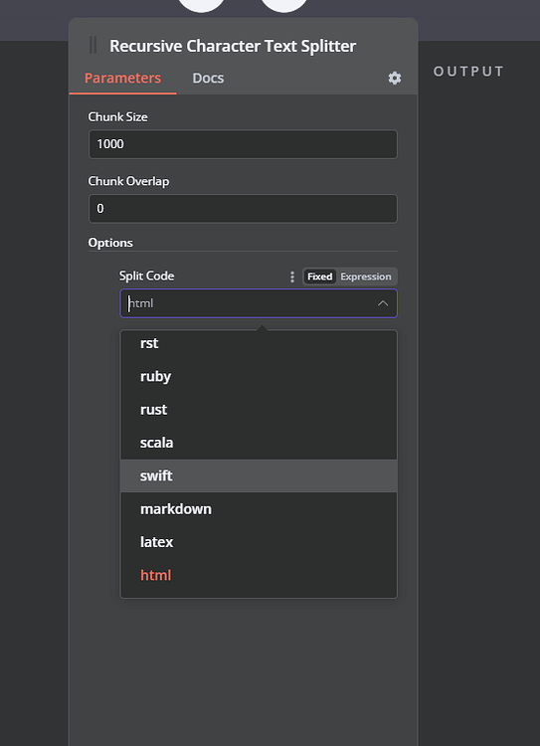This screenshot has width=540, height=746.
Task: Collapse the Split Code dropdown chevron
Action: (383, 303)
